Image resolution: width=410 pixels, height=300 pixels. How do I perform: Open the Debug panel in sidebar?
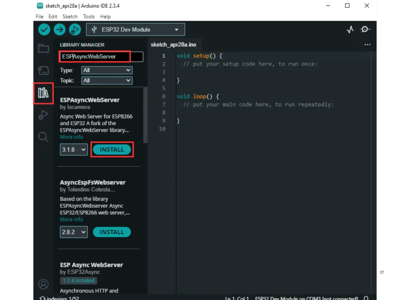pos(43,115)
